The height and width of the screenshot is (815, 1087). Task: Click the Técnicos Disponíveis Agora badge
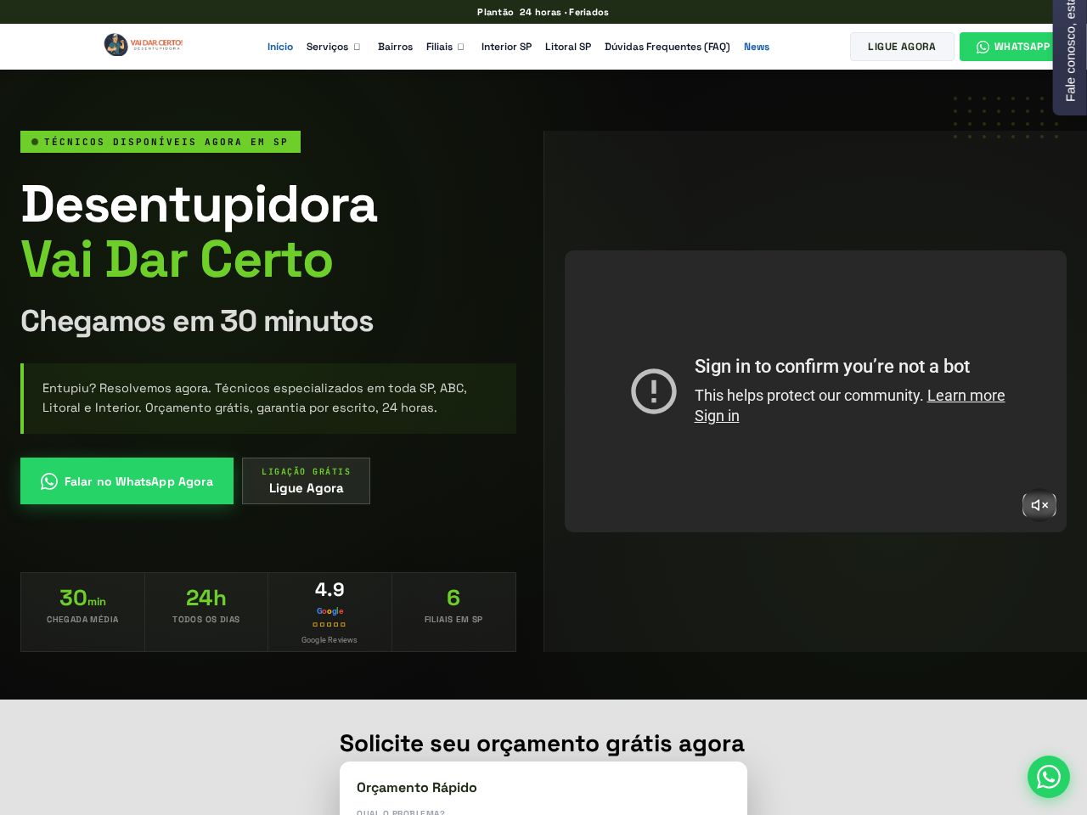tap(161, 142)
